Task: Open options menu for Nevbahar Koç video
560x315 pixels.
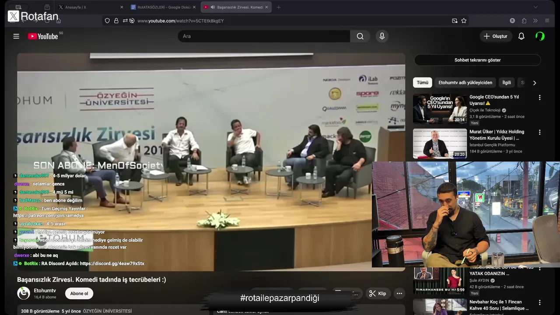Action: click(x=539, y=302)
